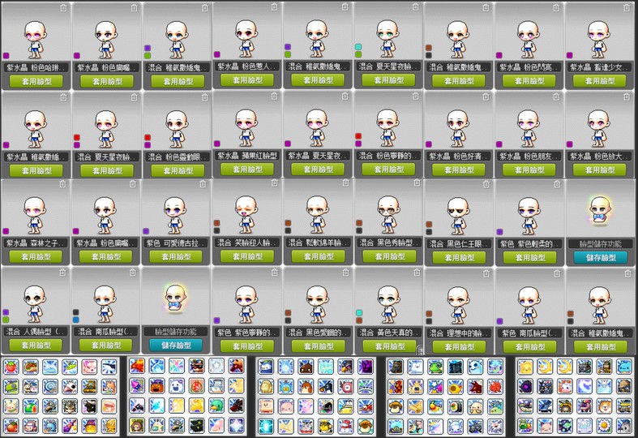Select the green tank icon
The width and height of the screenshot is (638, 438).
click(11, 386)
